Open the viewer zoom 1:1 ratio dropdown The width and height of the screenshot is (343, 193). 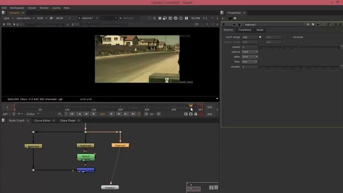[x=208, y=18]
